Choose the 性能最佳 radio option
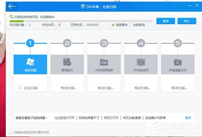 pos(130,25)
